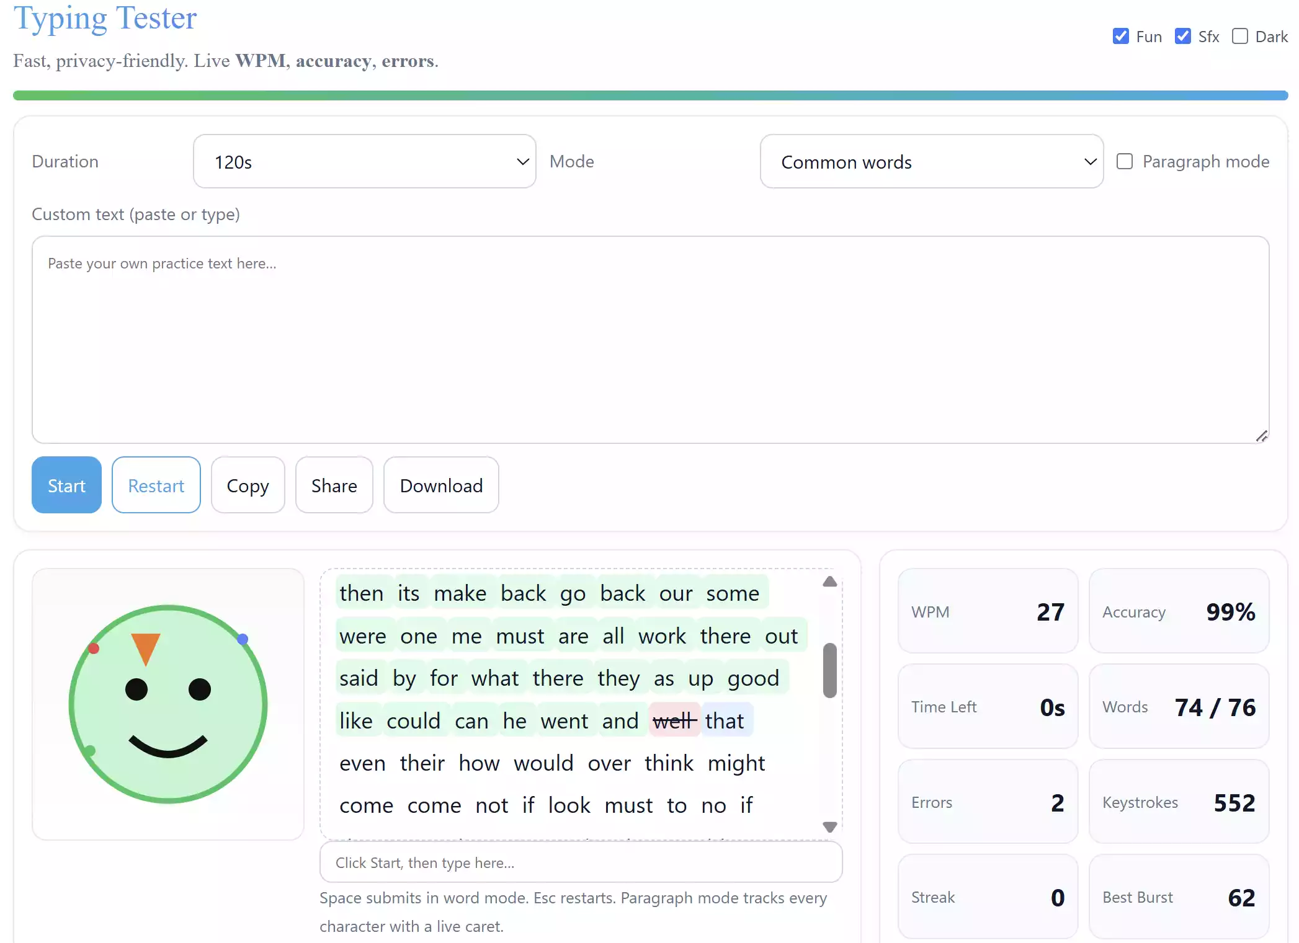Click the Share button
The image size is (1299, 943).
tap(334, 485)
